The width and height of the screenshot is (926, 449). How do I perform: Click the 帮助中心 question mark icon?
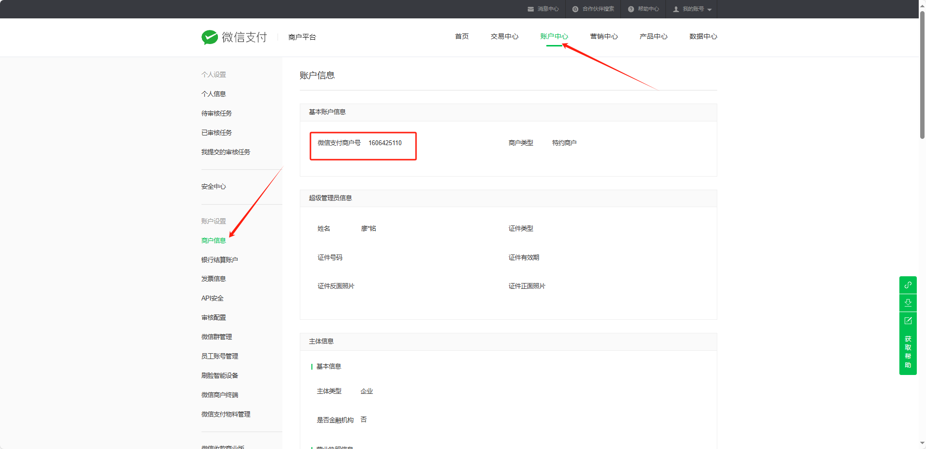[631, 9]
